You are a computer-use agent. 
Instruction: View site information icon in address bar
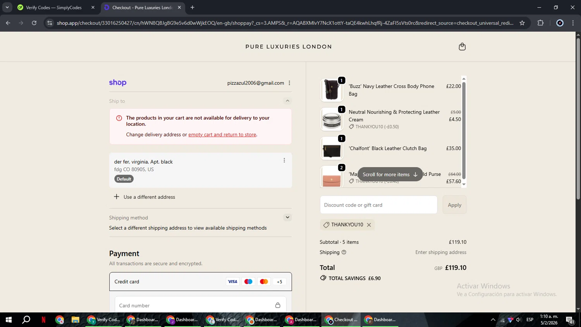pyautogui.click(x=49, y=23)
